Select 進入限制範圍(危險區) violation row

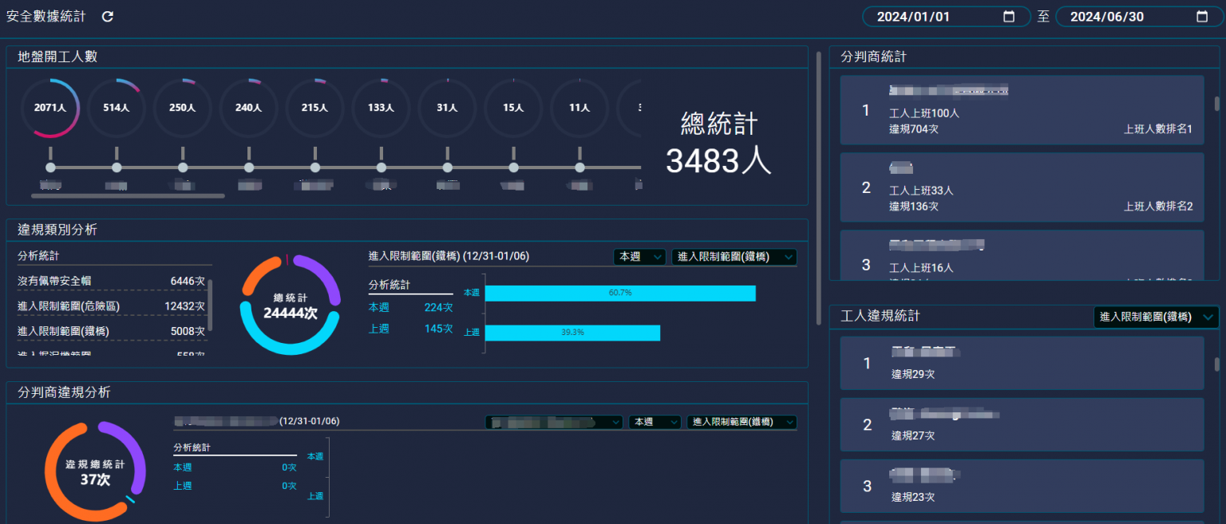[112, 306]
